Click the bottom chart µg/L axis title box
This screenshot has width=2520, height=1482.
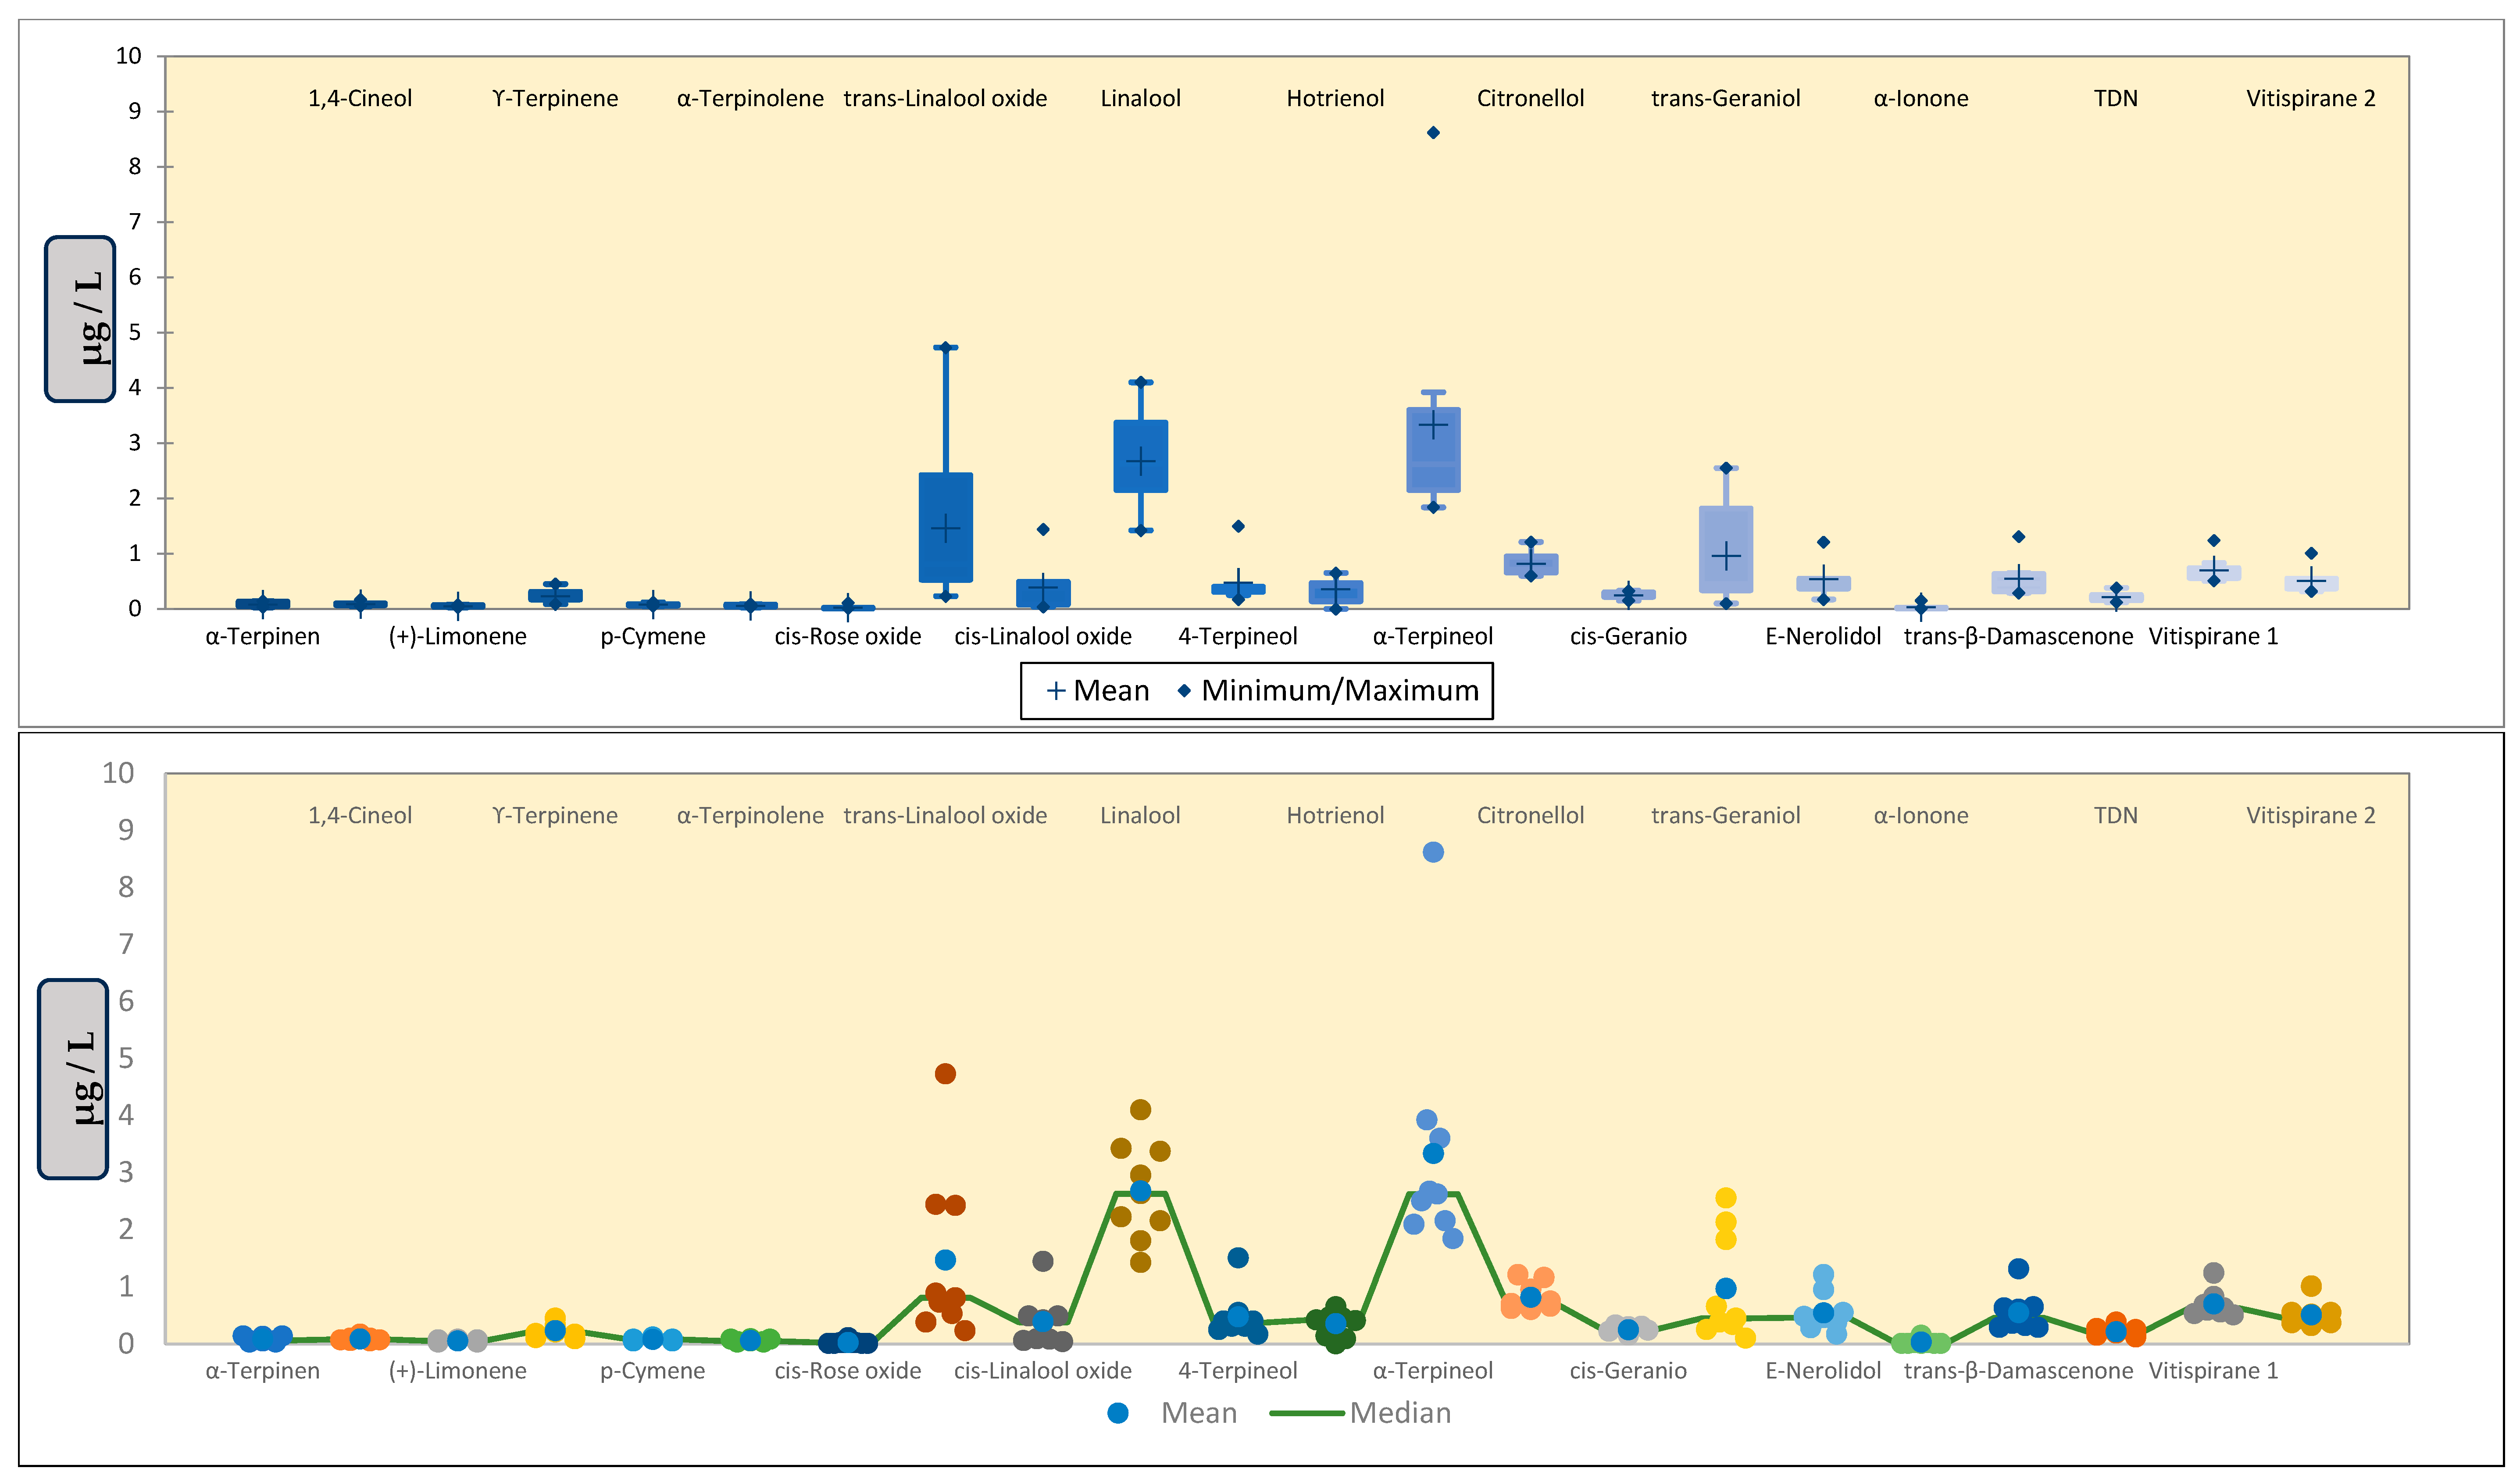tap(73, 1079)
